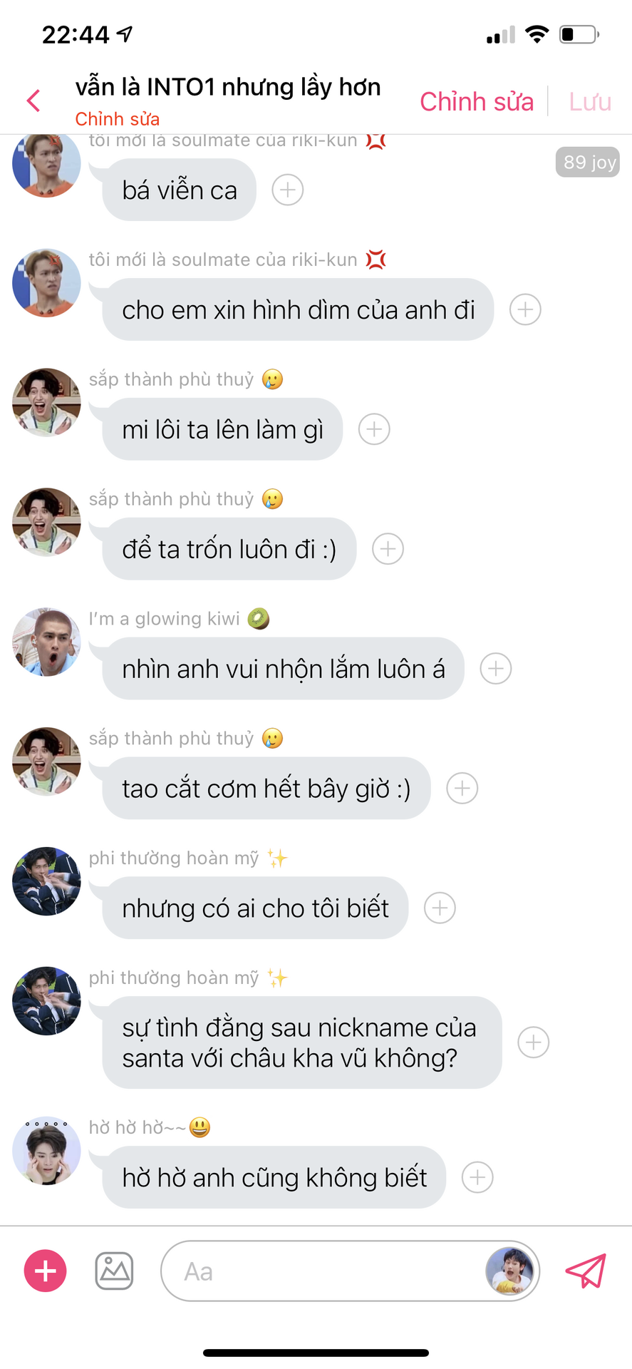Tap red Chỉnh sửa link under title
The width and height of the screenshot is (632, 1369).
(118, 118)
